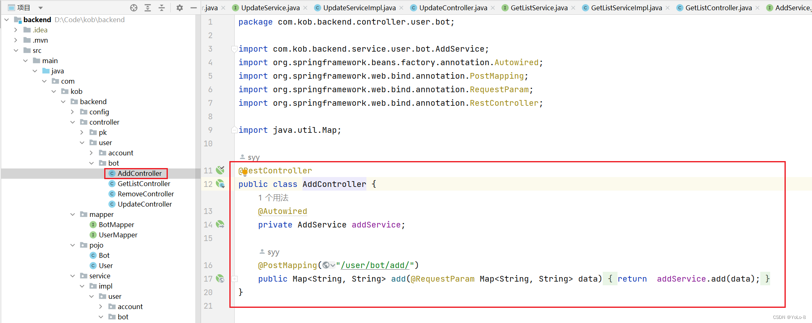The height and width of the screenshot is (323, 812).
Task: Close the UpdateServiceImpl.java tab
Action: [x=401, y=8]
